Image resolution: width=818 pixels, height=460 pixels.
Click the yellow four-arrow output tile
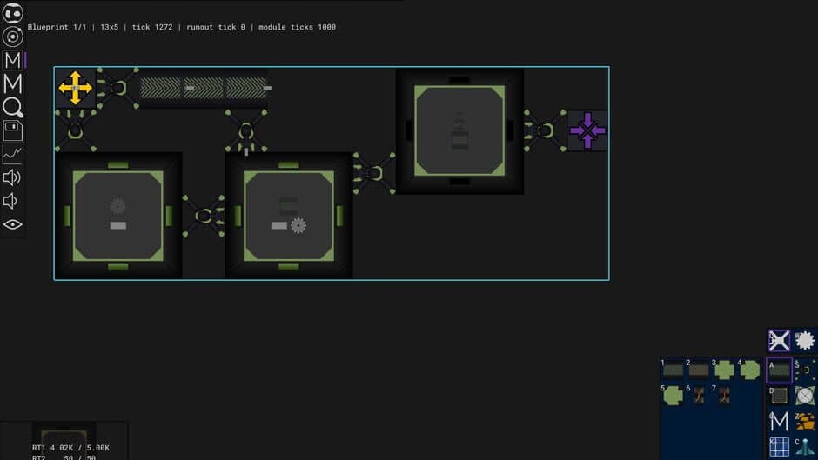click(x=75, y=88)
